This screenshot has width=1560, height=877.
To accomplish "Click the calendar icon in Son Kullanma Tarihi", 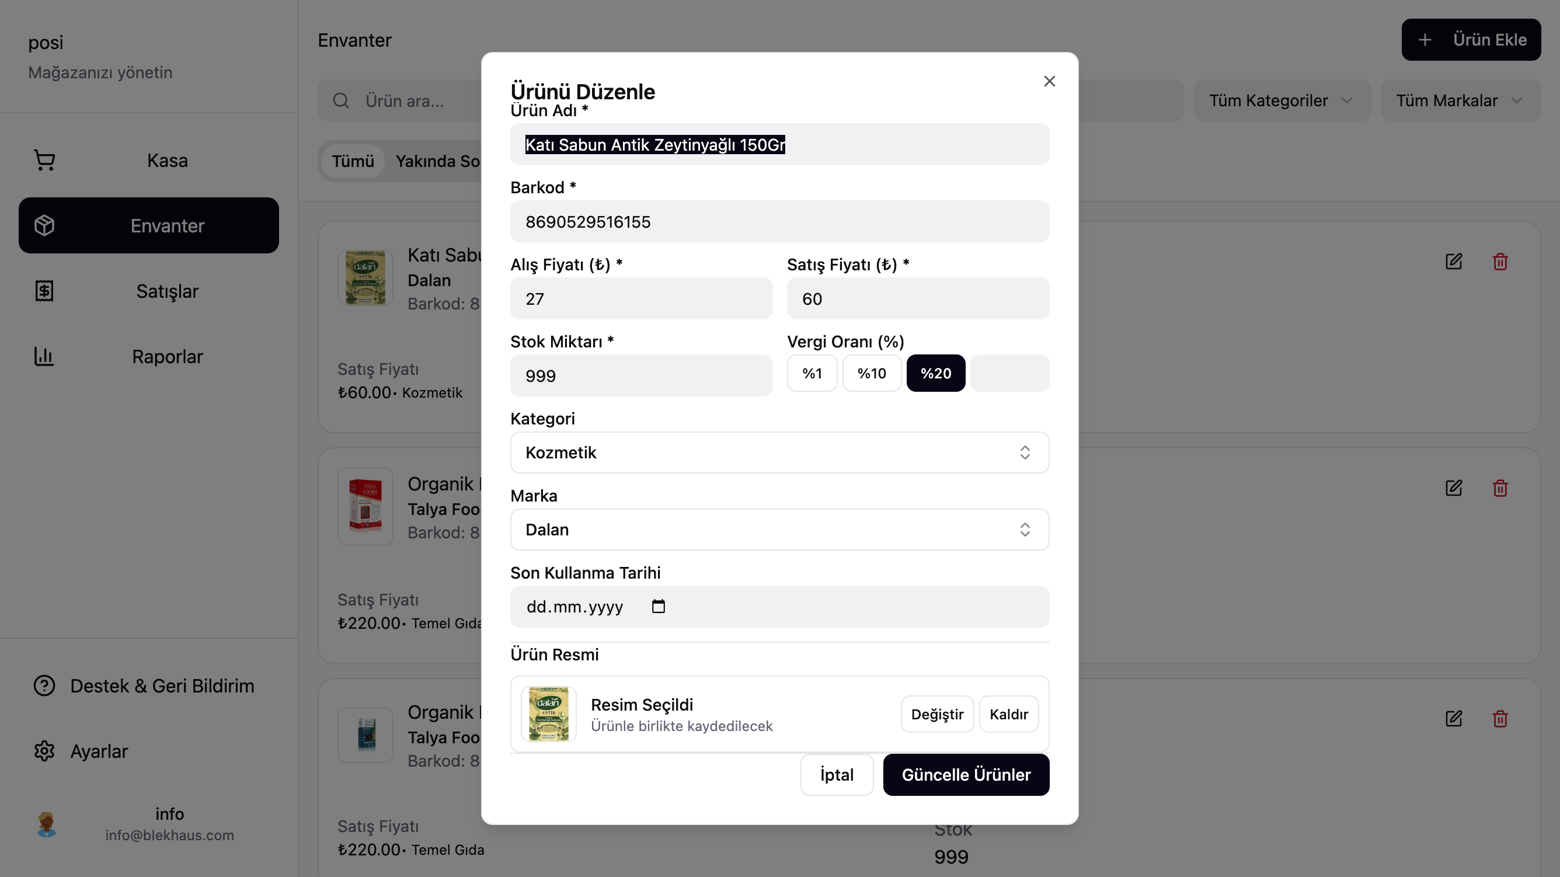I will coord(659,606).
